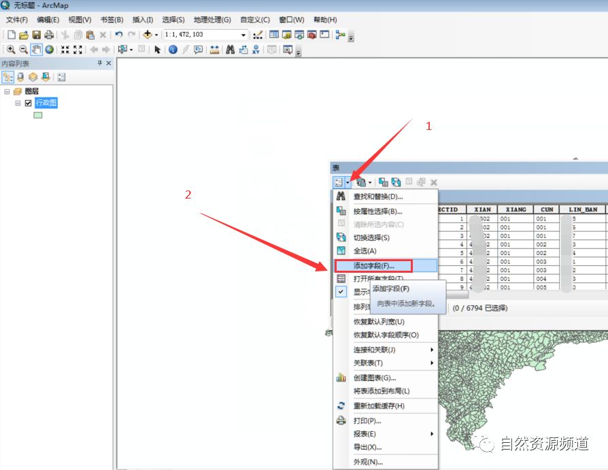Click Select By Attributes icon in table toolbar
This screenshot has width=608, height=470.
click(384, 182)
